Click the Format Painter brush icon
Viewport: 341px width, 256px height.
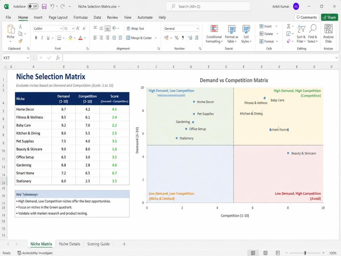pos(20,41)
